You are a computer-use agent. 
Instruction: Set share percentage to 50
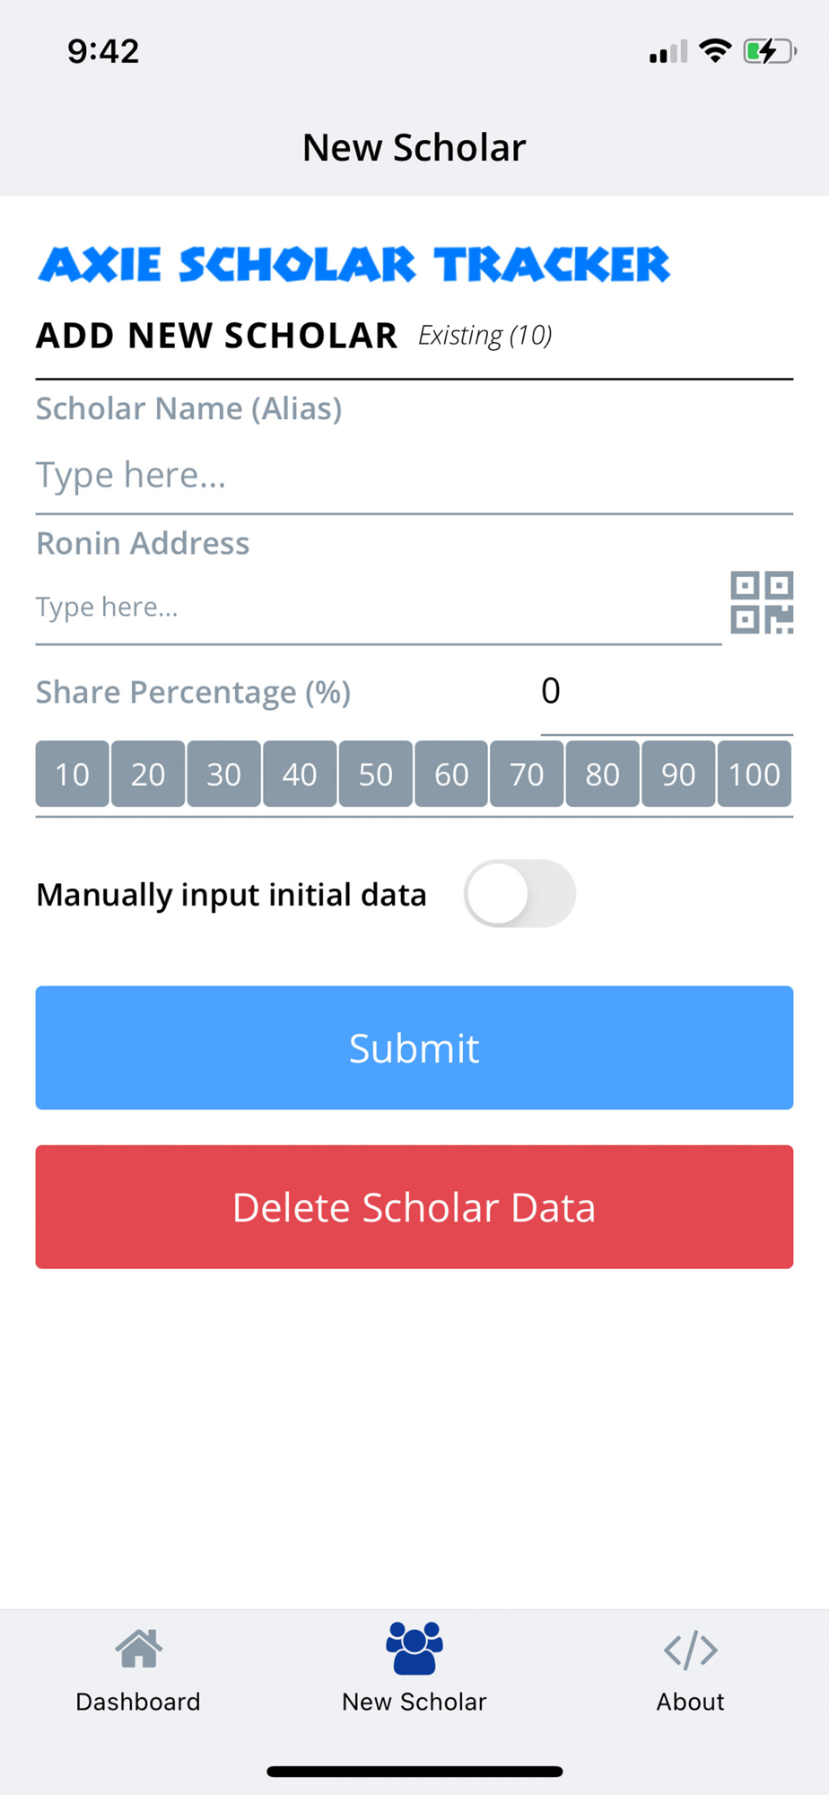376,774
